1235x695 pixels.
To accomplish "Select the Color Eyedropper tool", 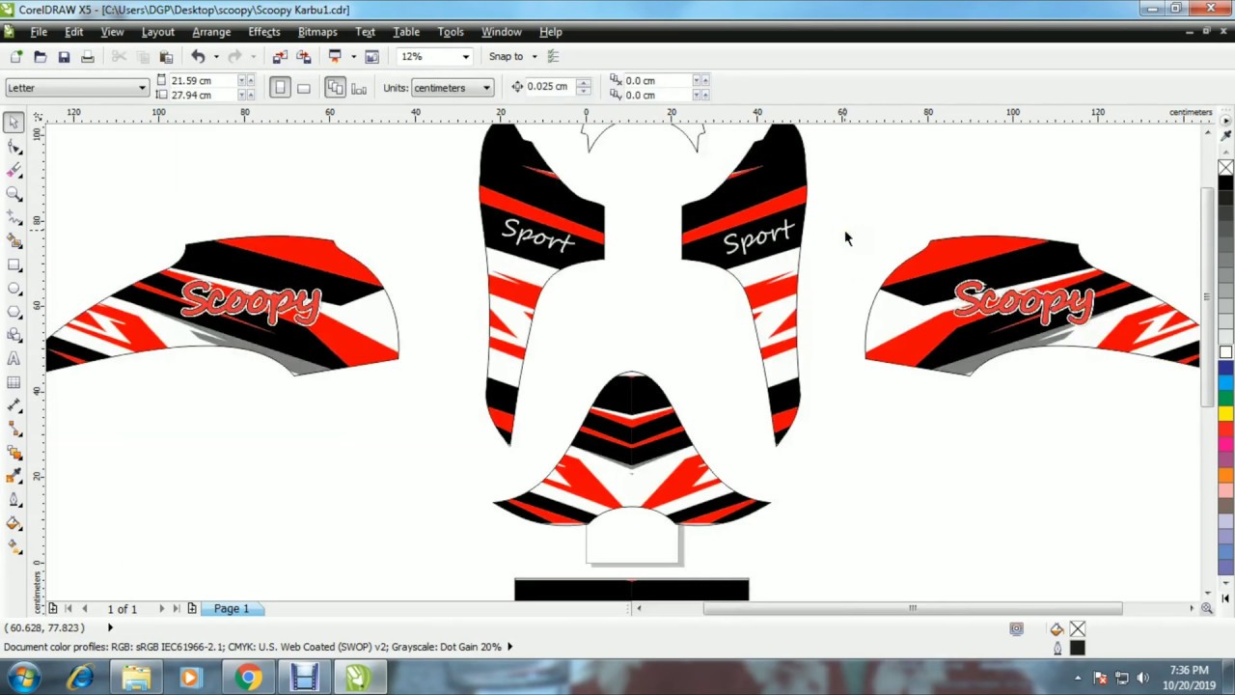I will click(14, 477).
